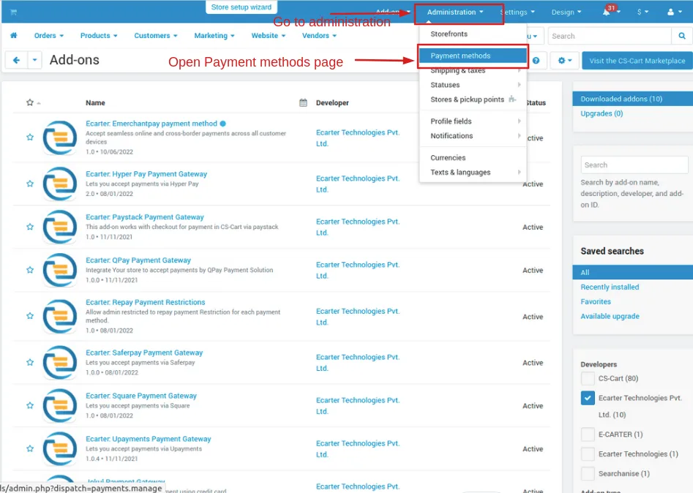Click the Upayments add-on logo icon

60,449
